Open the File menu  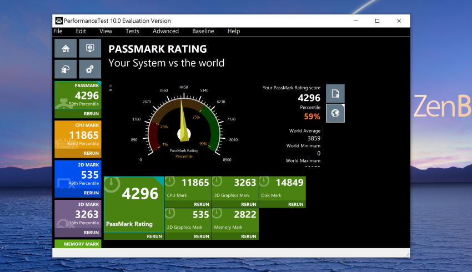tap(58, 31)
